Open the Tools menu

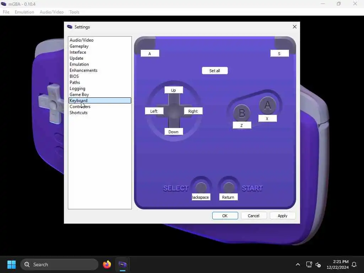pos(74,12)
